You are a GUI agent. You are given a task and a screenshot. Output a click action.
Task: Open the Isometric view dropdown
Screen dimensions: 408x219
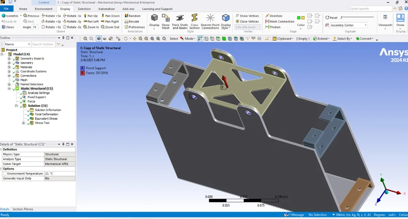(21, 16)
